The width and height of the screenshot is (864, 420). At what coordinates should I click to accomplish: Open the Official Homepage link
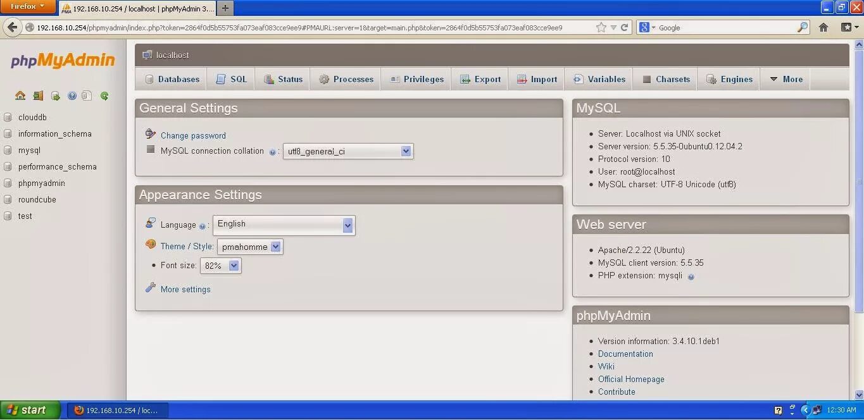[631, 379]
